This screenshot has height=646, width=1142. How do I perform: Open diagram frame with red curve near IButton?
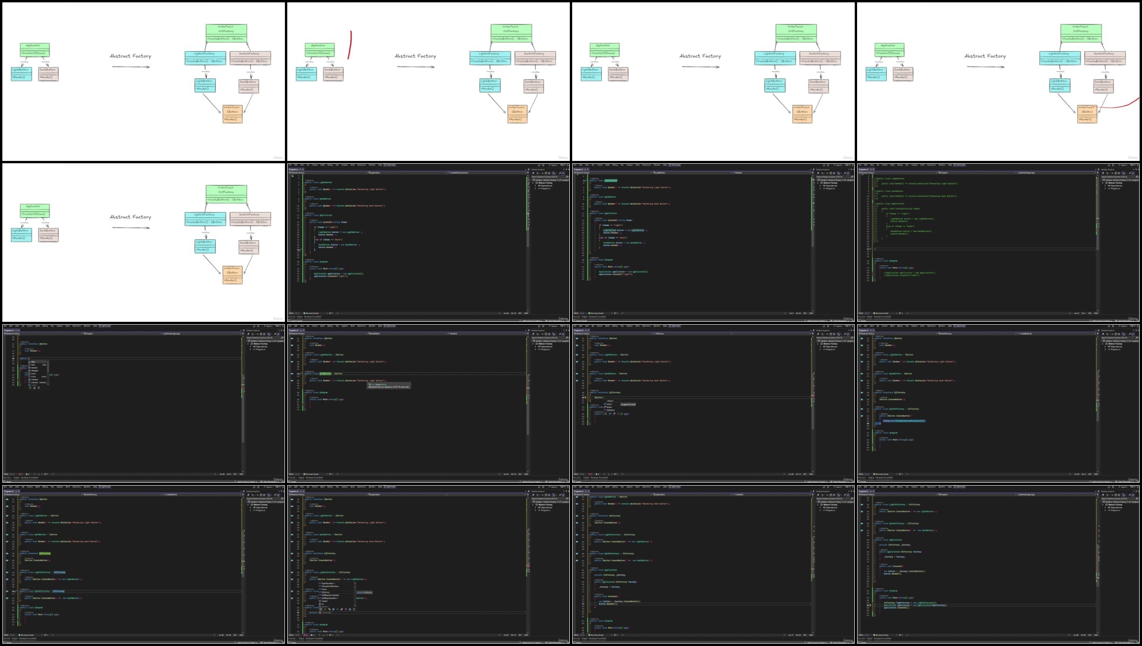pyautogui.click(x=999, y=81)
